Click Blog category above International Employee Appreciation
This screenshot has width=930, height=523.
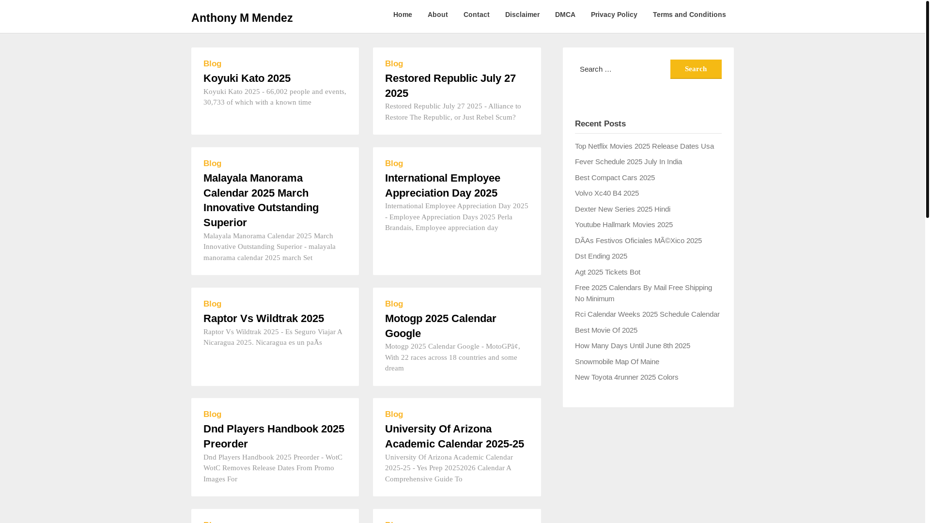[x=394, y=164]
